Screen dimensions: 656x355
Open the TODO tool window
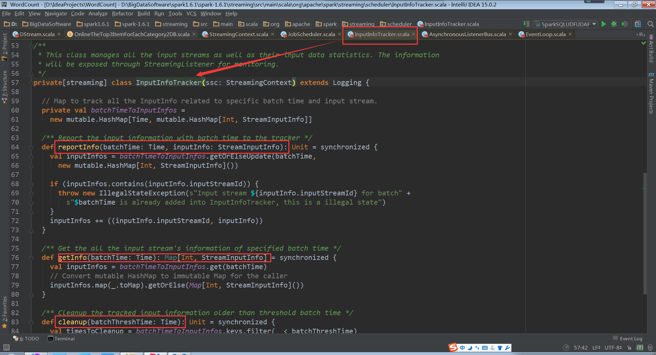click(x=26, y=339)
